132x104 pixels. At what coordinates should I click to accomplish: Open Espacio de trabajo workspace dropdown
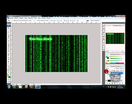[95, 20]
